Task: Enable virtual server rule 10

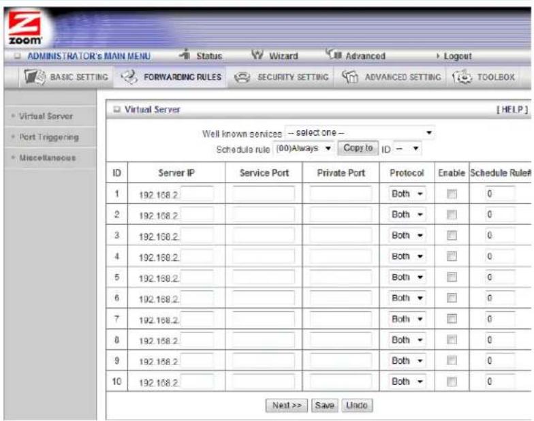Action: (x=452, y=381)
